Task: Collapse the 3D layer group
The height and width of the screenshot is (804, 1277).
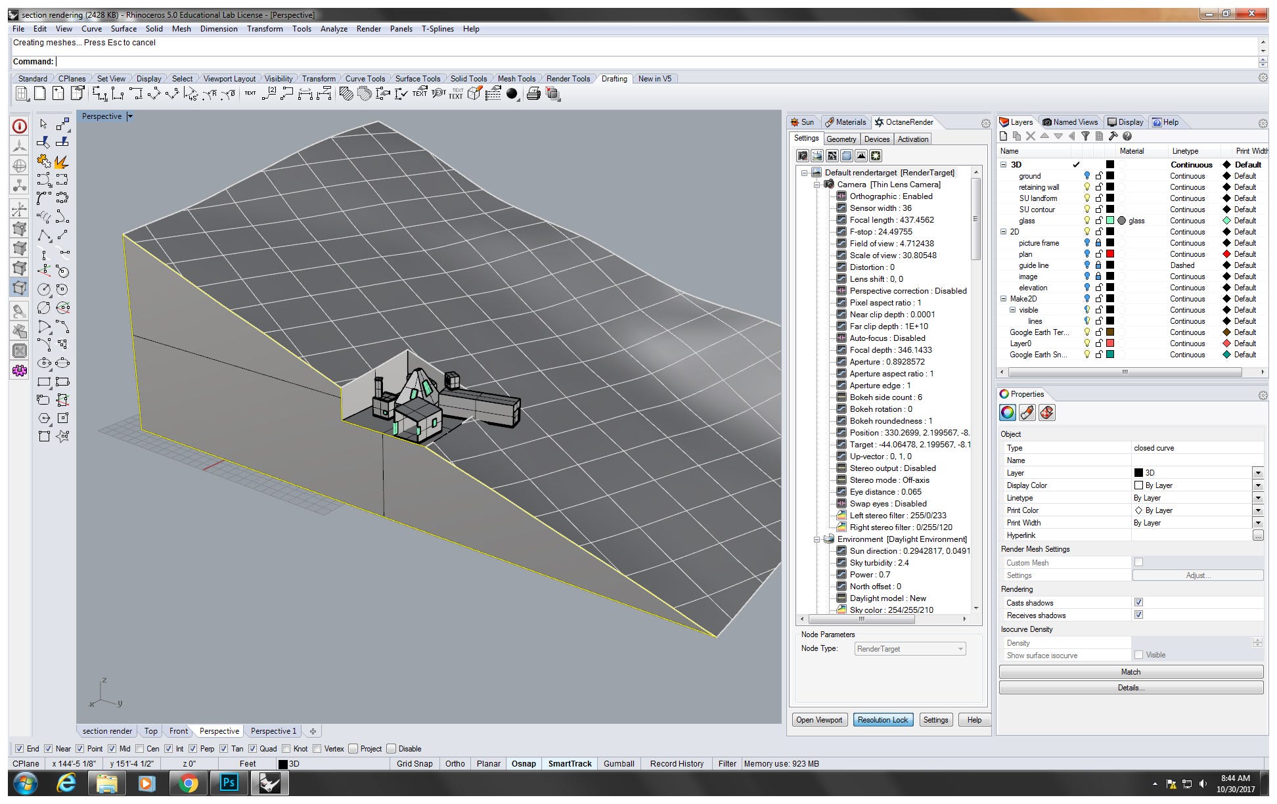Action: (x=1003, y=164)
